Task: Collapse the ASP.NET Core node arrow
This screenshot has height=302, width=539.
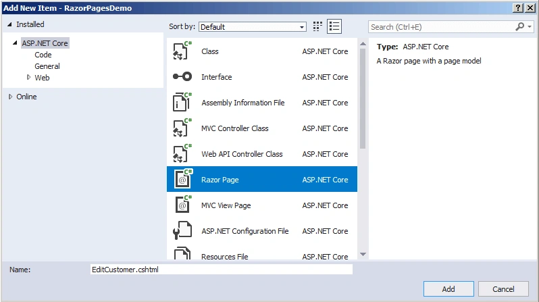Action: click(15, 43)
